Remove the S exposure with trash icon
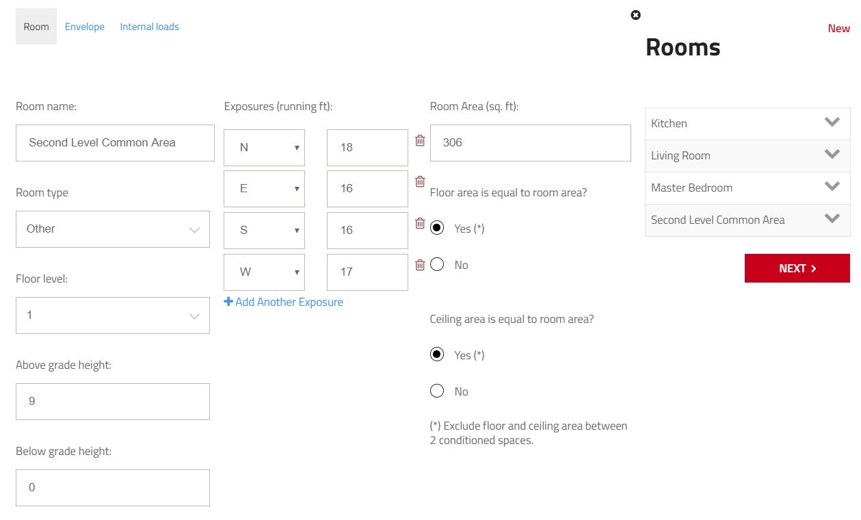The height and width of the screenshot is (520, 861). coord(420,223)
